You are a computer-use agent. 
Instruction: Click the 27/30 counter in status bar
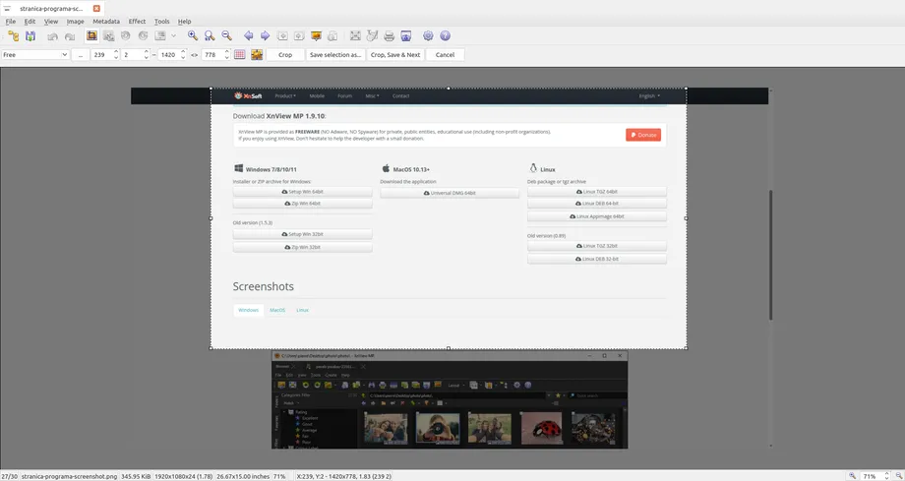(9, 476)
